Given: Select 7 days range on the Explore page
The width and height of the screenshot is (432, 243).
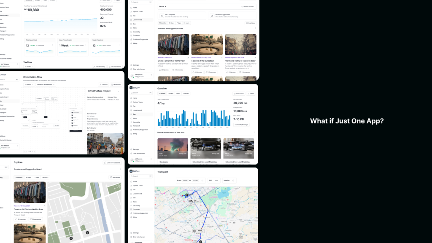Looking at the screenshot, I should [x=37, y=177].
